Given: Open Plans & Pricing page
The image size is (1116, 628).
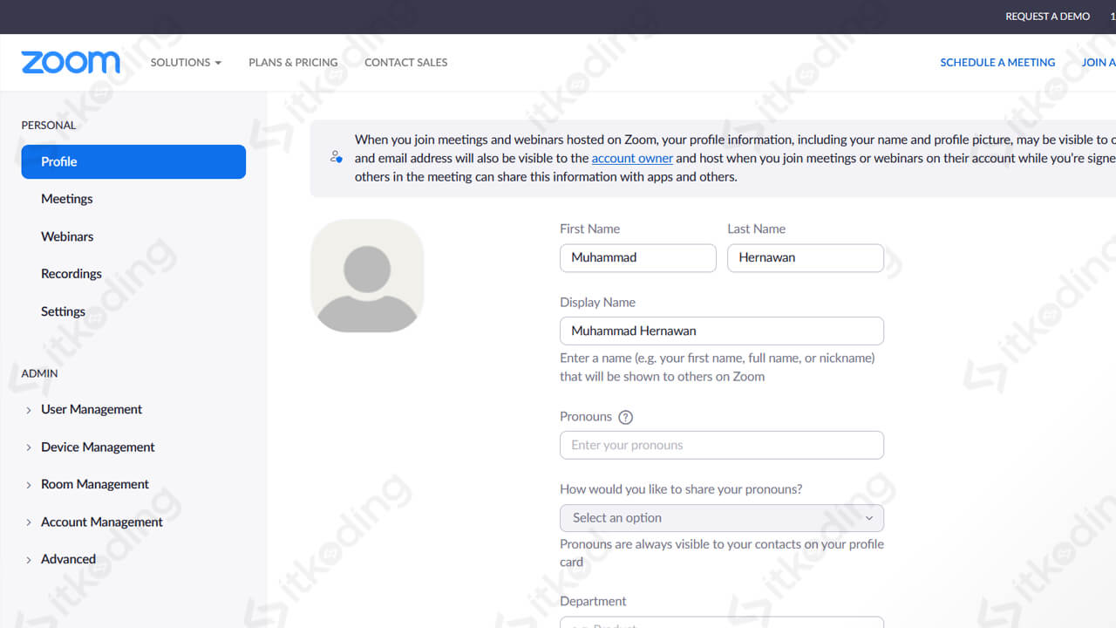Looking at the screenshot, I should click(x=293, y=62).
